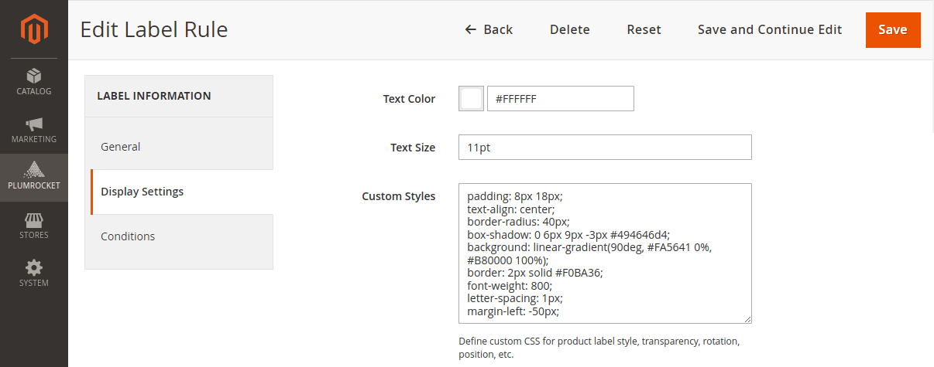Viewport: 934px width, 367px height.
Task: Click Save and Continue Edit
Action: pos(769,29)
